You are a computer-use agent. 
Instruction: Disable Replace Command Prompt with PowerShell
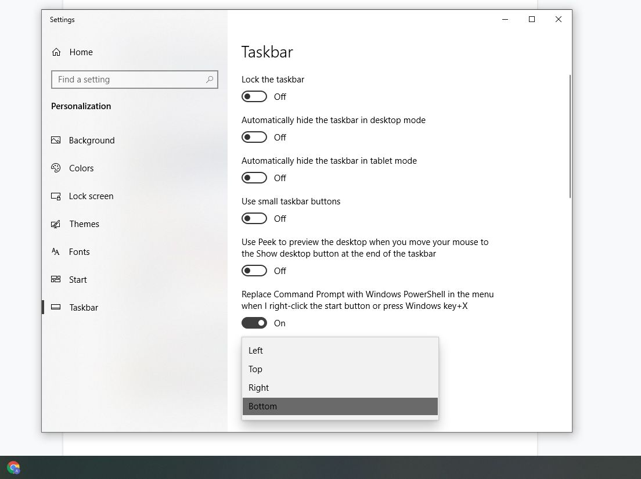coord(254,323)
